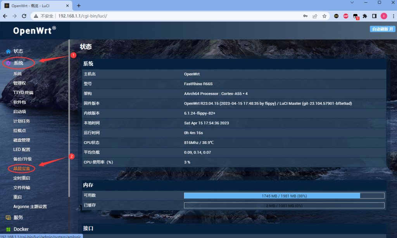Open the 备份/升级 page
397x238 pixels.
click(x=22, y=159)
